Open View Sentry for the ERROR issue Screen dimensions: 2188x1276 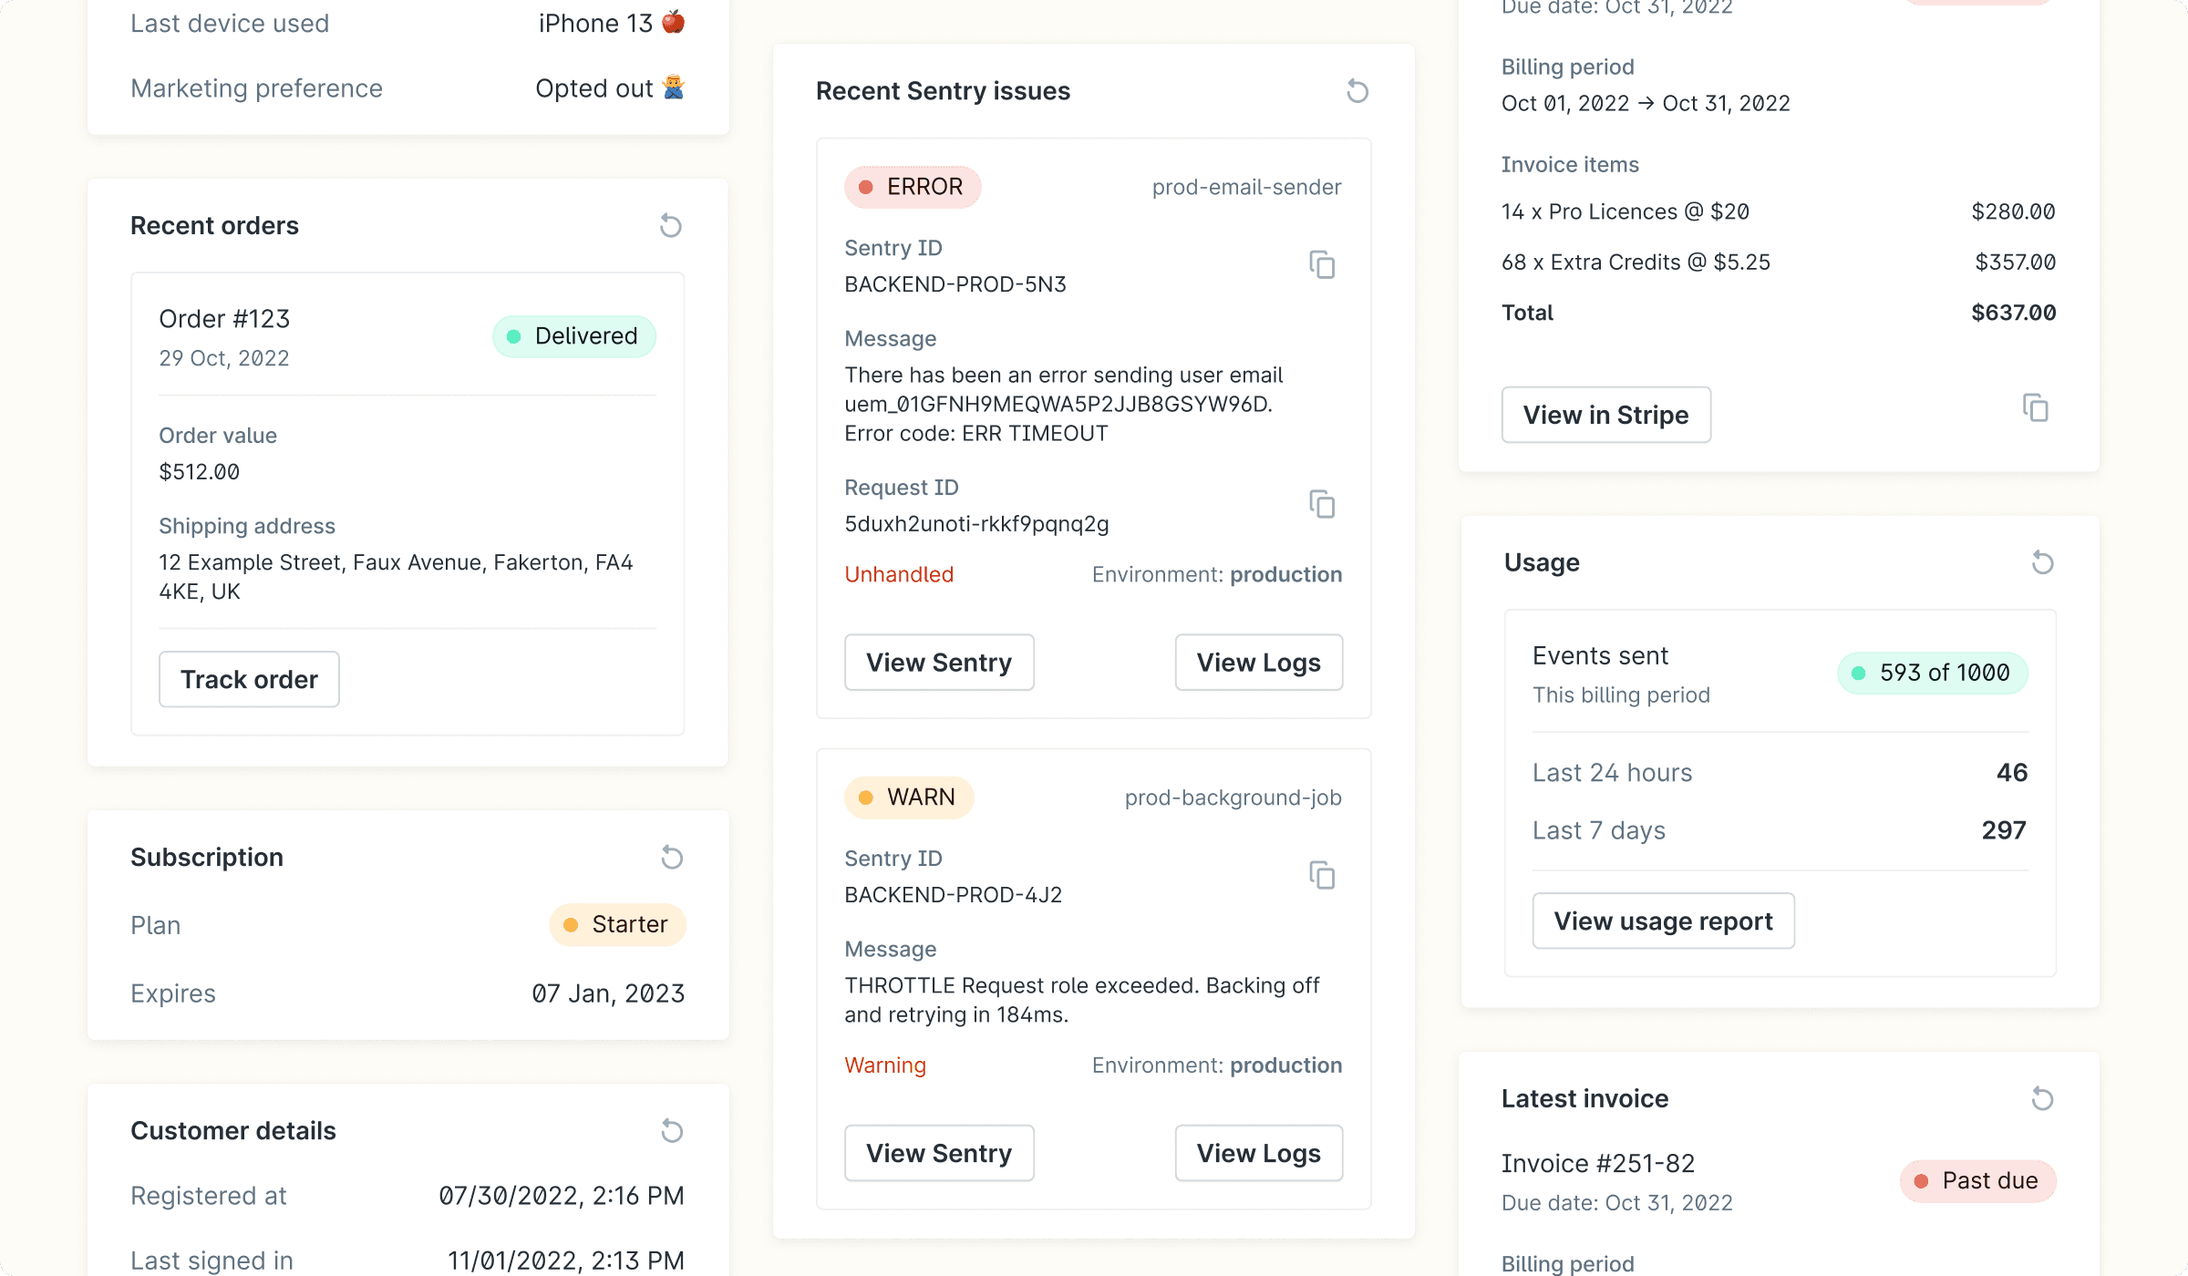939,663
